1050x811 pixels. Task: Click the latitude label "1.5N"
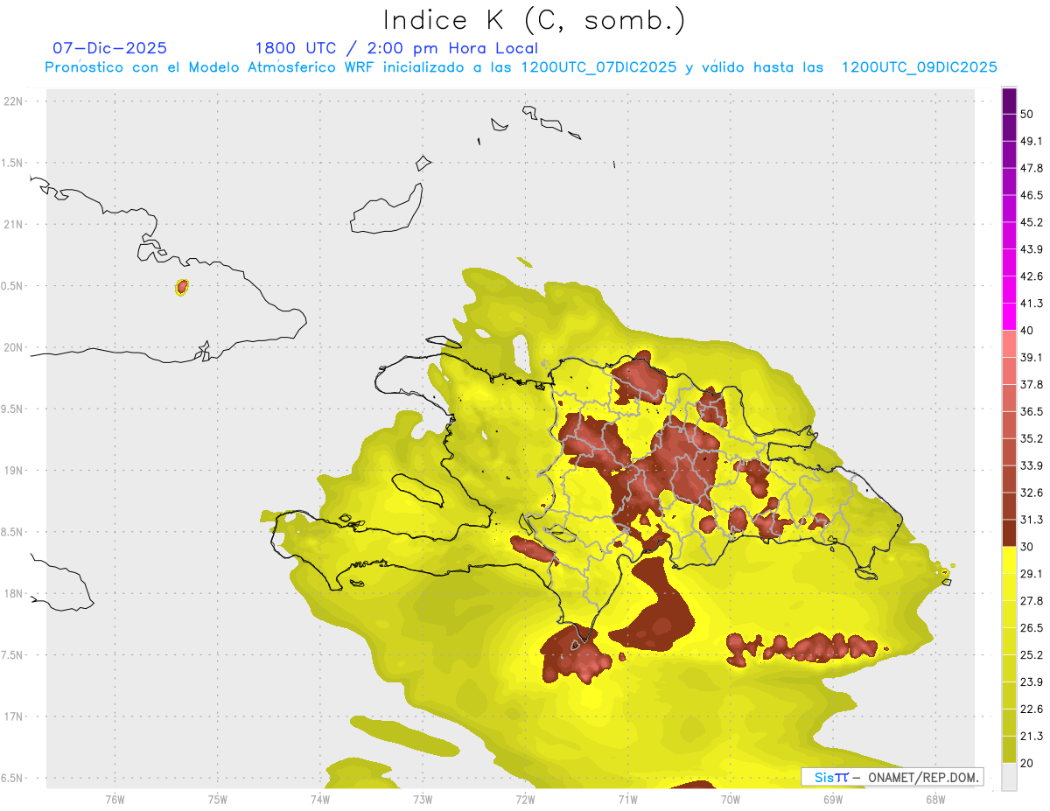13,163
